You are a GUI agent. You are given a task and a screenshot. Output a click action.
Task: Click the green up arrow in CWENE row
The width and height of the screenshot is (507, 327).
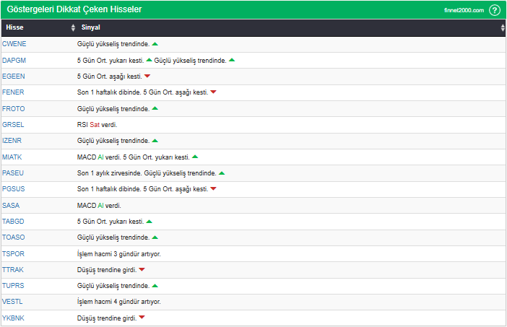click(155, 44)
